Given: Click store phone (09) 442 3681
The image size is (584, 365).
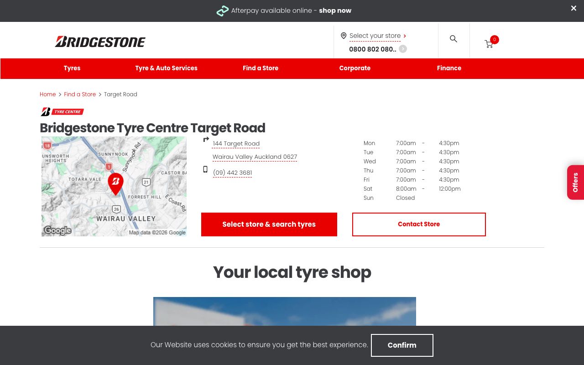Looking at the screenshot, I should click(232, 172).
